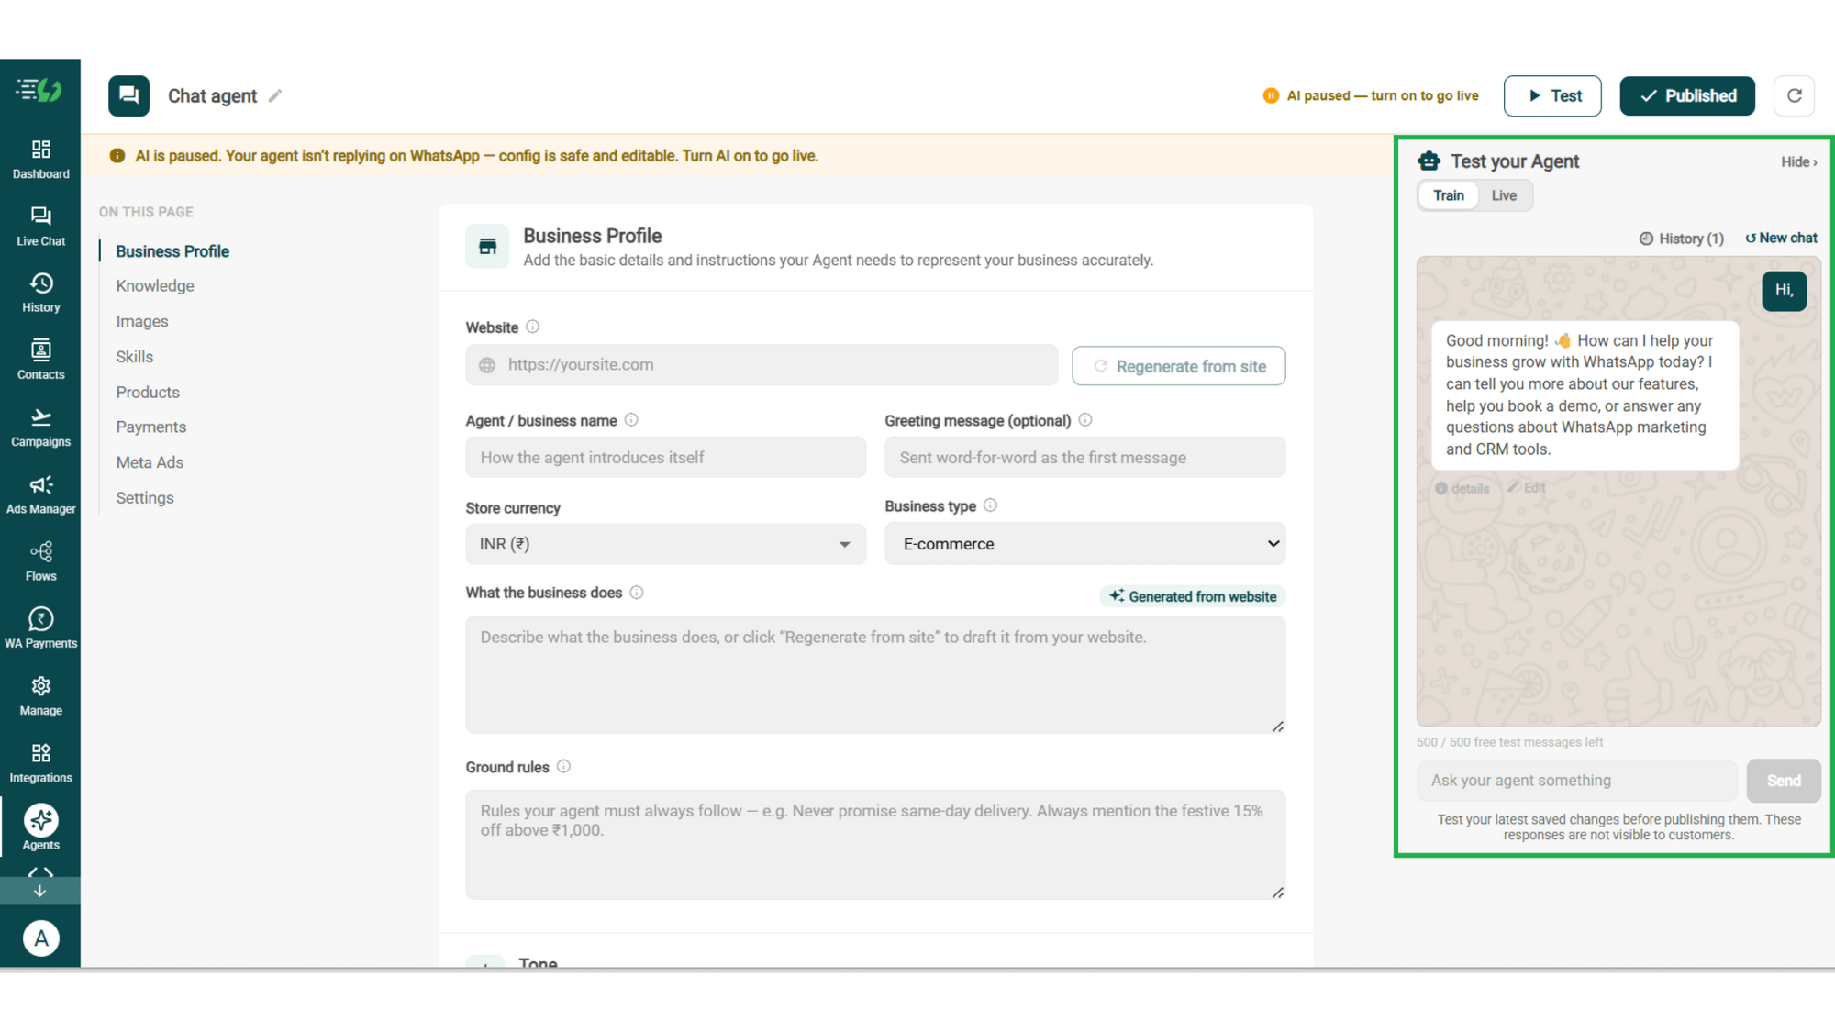
Task: Click the Test button
Action: tap(1552, 95)
